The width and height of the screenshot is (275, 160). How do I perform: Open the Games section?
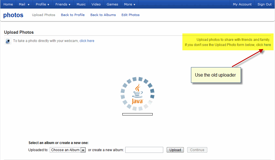tap(112, 4)
